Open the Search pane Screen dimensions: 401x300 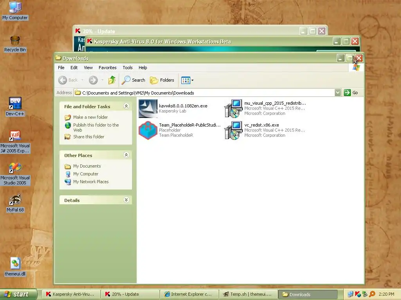134,80
